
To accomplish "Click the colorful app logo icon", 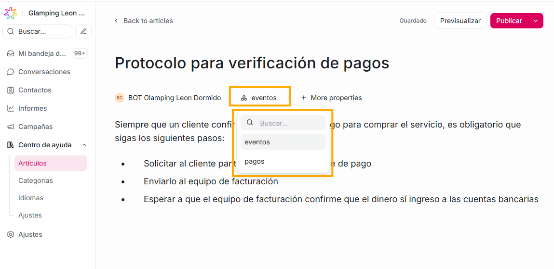I will tap(11, 13).
